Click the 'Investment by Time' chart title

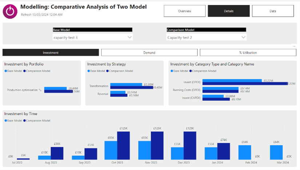pyautogui.click(x=21, y=114)
